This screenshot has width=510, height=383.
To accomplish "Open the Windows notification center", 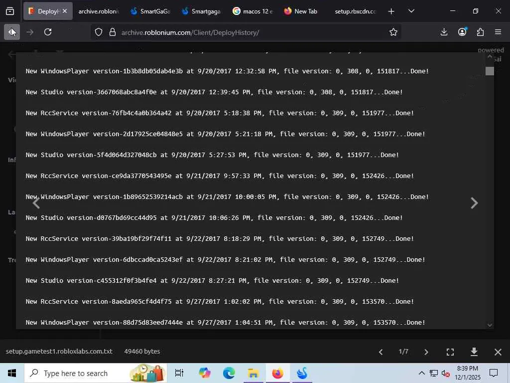I will [x=494, y=373].
